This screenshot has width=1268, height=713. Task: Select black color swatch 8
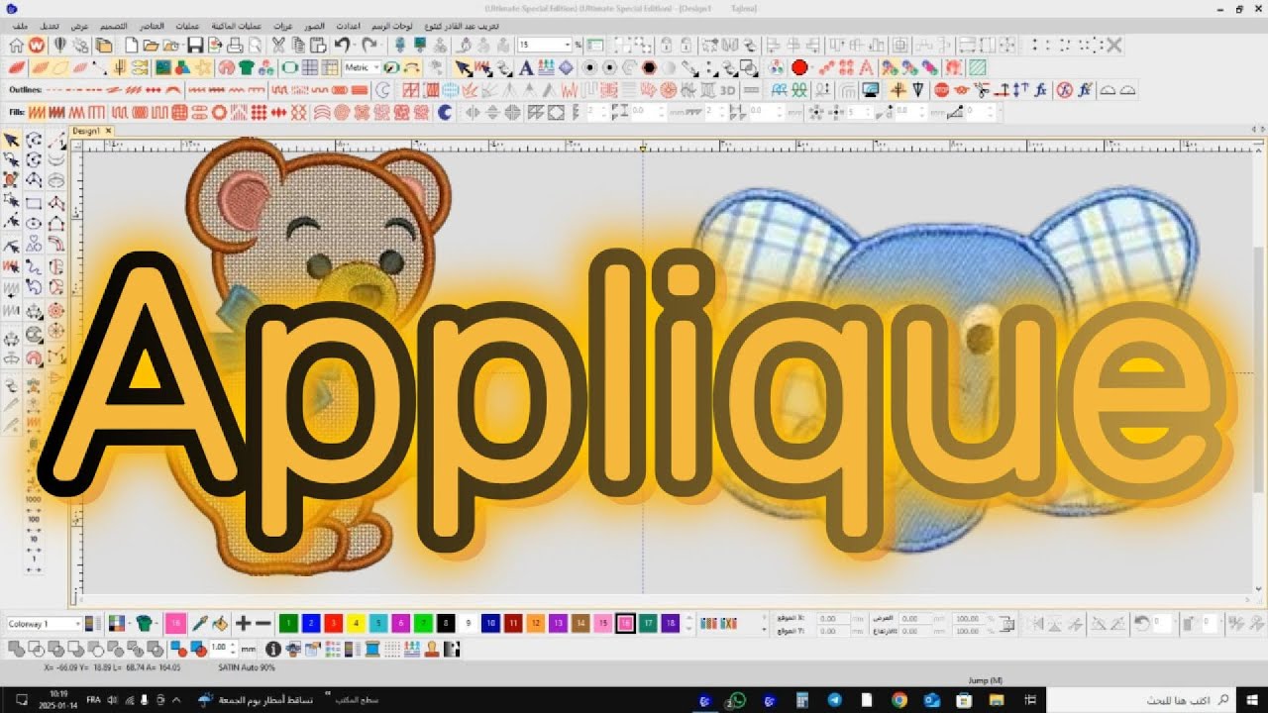coord(446,623)
